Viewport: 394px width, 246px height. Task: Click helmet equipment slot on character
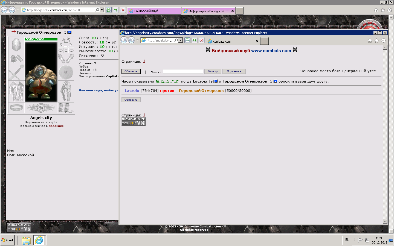click(16, 45)
